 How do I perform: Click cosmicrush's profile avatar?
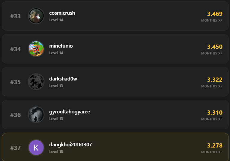(36, 16)
